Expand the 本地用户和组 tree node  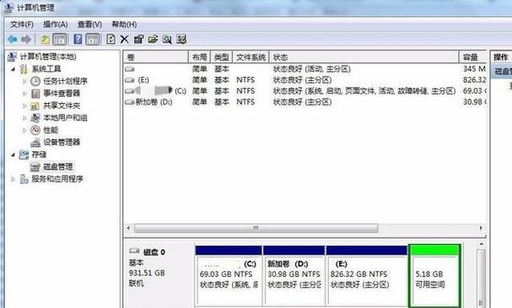(24, 118)
